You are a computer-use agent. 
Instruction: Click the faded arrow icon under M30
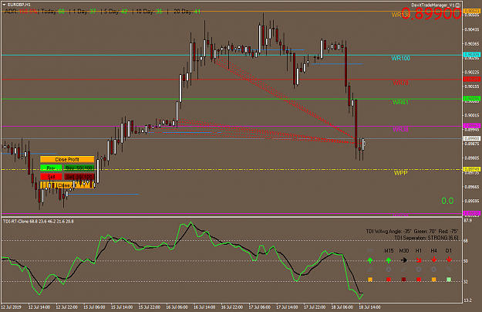tap(403, 270)
